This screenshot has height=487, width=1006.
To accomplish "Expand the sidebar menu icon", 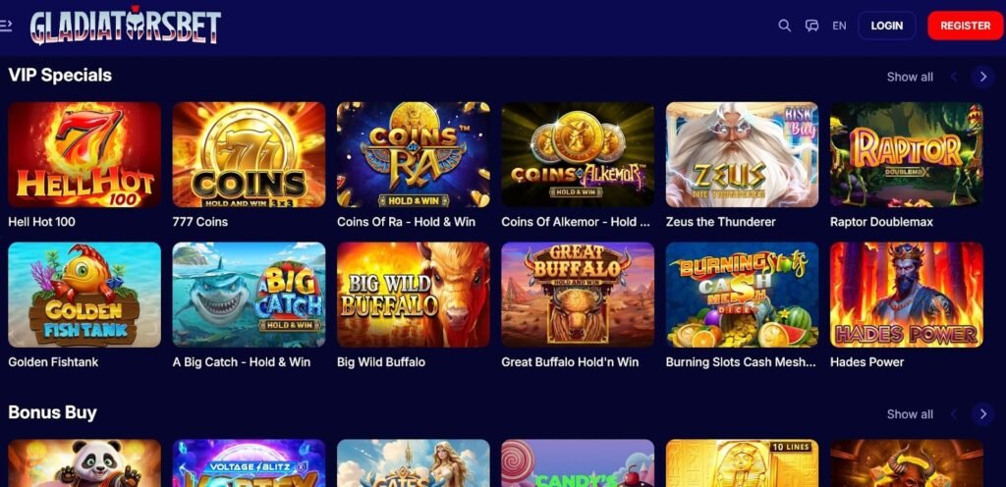I will pos(6,26).
